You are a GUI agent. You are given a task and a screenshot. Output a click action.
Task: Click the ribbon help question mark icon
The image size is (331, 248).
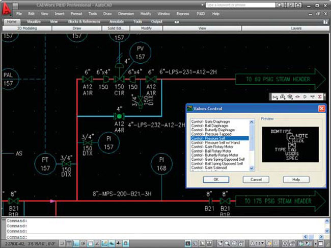tap(325, 22)
